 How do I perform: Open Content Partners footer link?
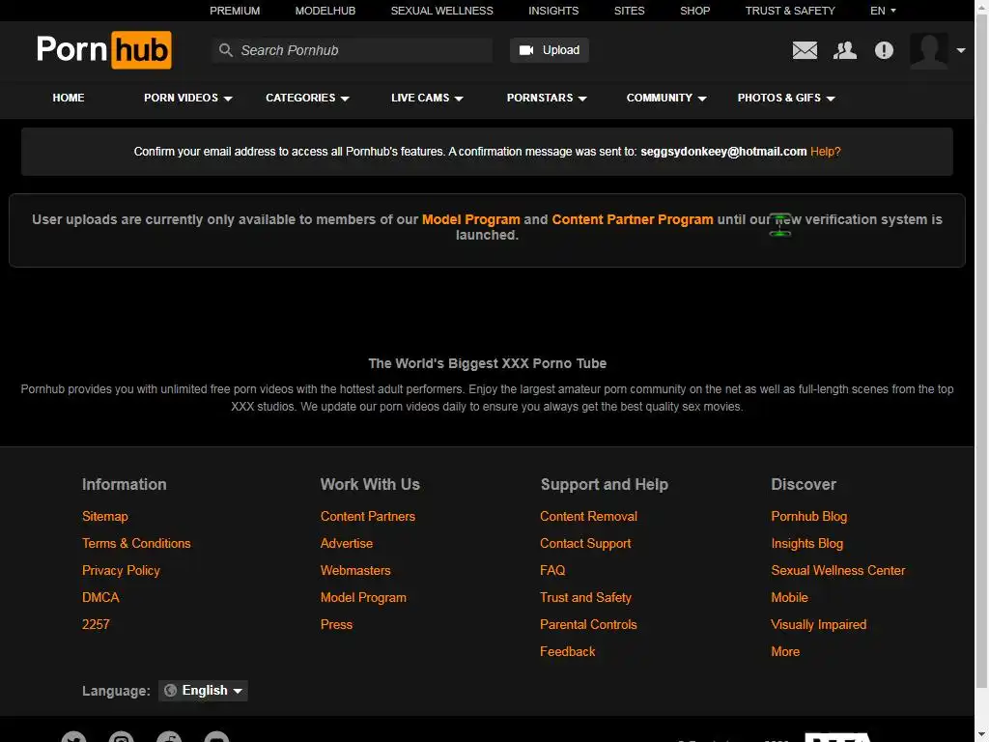(x=368, y=516)
